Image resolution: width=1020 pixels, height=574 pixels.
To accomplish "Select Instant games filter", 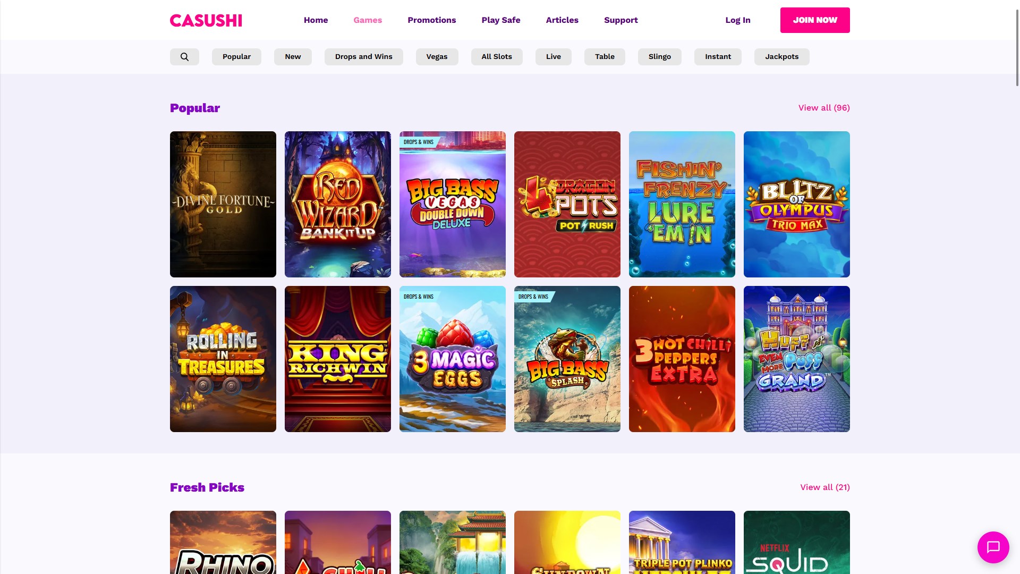I will click(x=718, y=57).
